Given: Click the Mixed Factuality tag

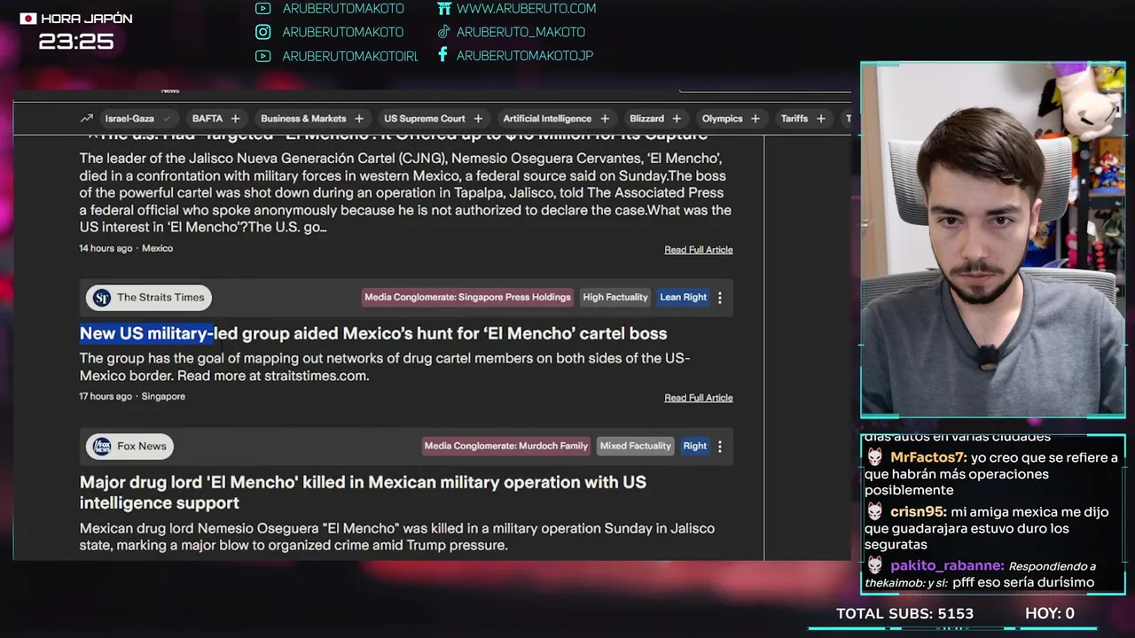Looking at the screenshot, I should 635,446.
